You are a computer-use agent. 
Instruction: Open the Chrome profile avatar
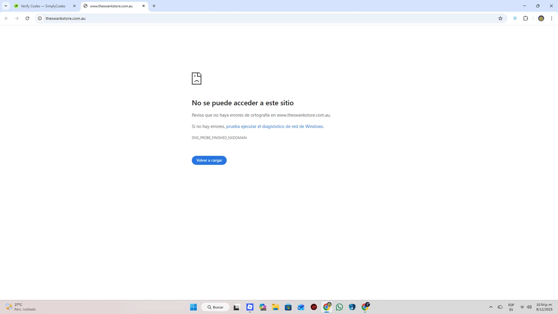pos(541,18)
